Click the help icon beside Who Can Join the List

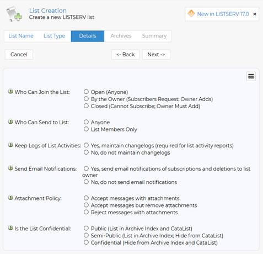tap(10, 91)
